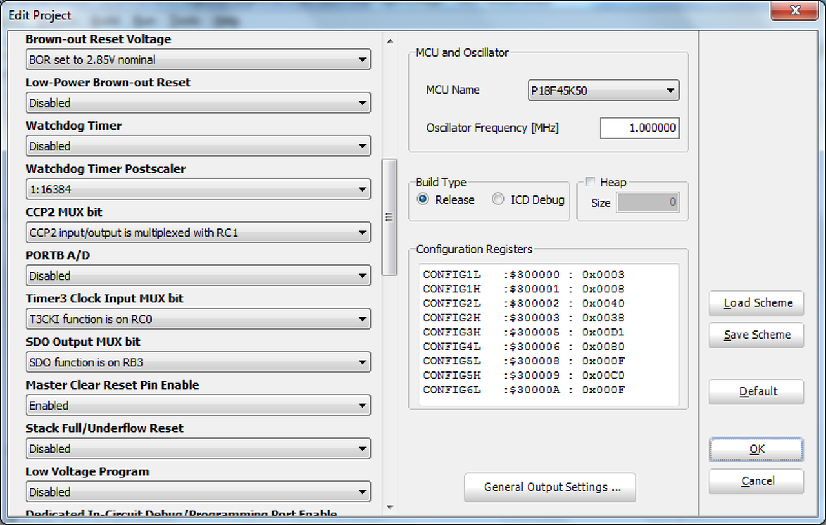Click the "MCU Name" label text
Image resolution: width=826 pixels, height=525 pixels.
pos(453,90)
